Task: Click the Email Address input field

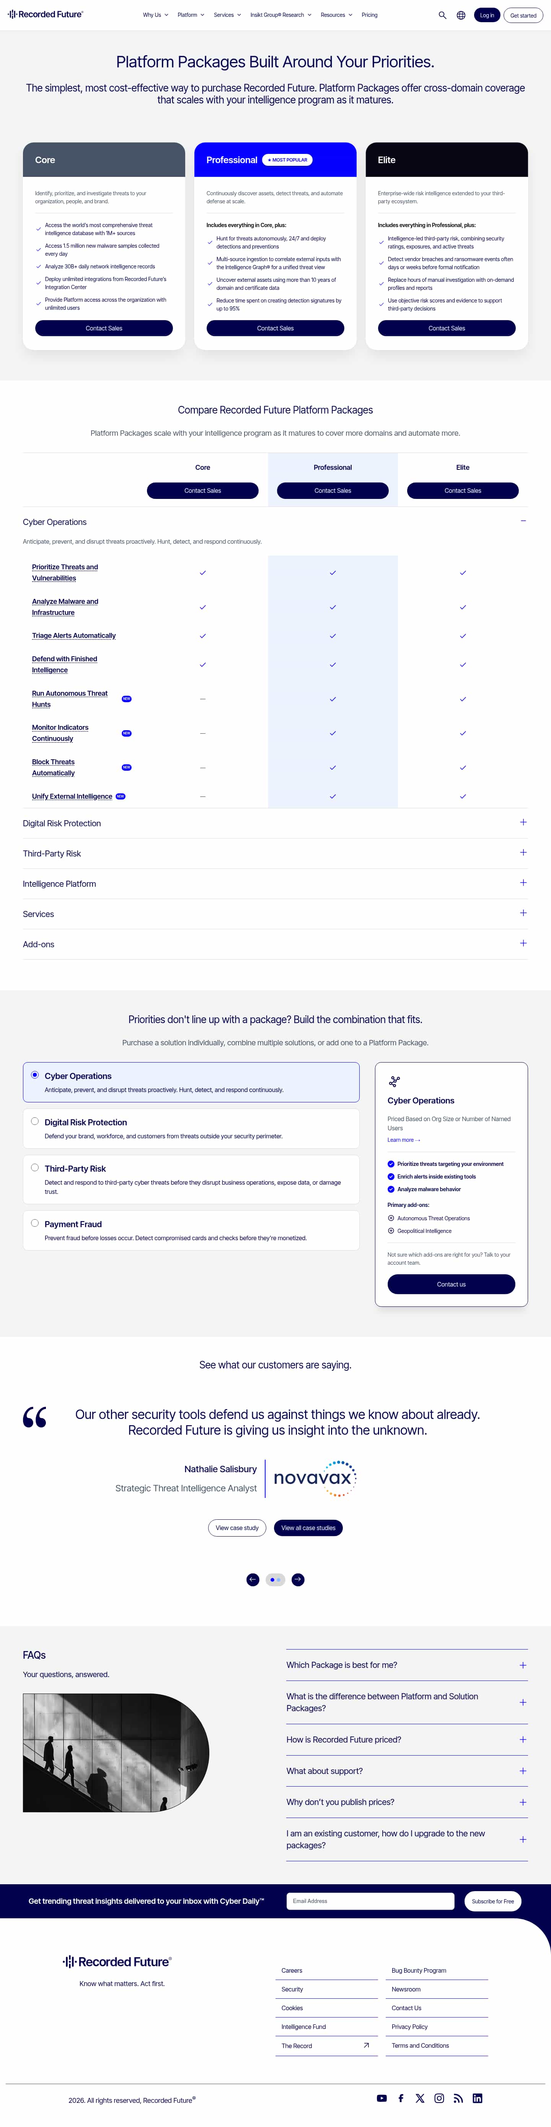Action: (x=370, y=1901)
